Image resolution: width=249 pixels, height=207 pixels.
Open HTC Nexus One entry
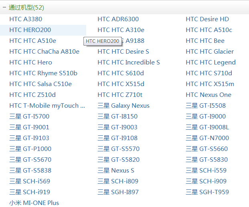coord(209,95)
